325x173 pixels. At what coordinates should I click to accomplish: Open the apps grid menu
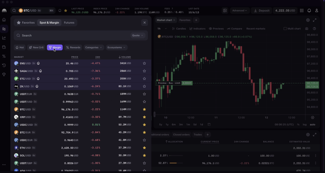[302, 10]
